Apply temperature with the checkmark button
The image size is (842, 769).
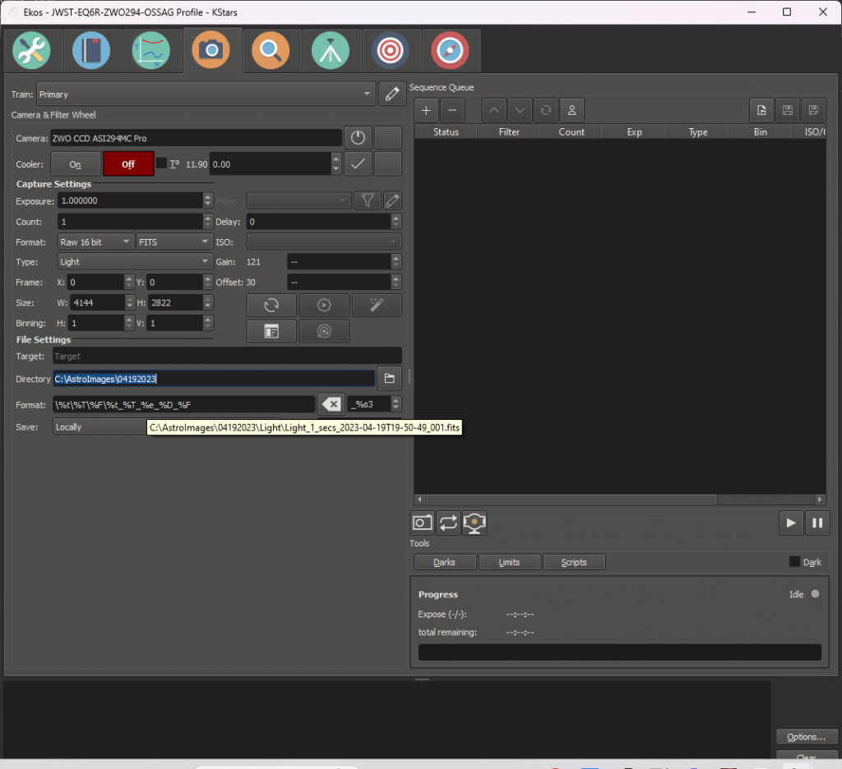(x=358, y=164)
